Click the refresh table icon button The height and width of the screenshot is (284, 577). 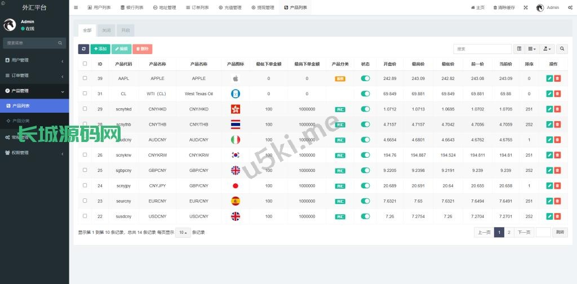click(x=83, y=49)
